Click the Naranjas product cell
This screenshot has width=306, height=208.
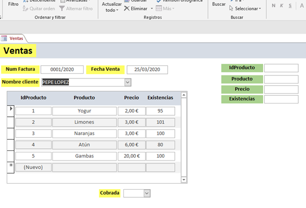(85, 134)
